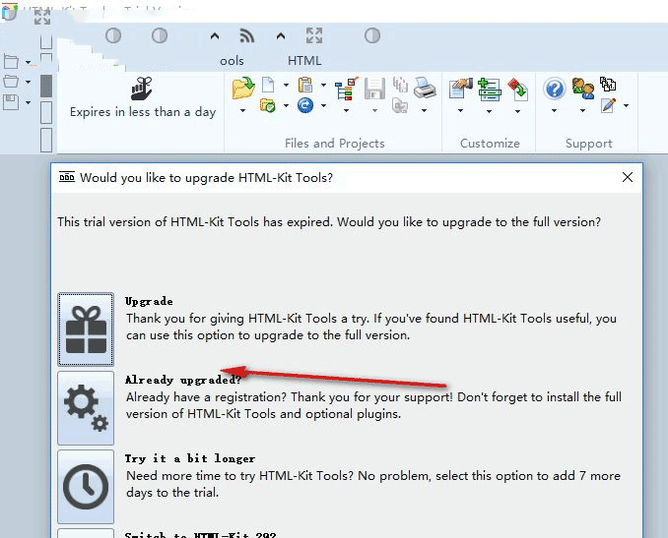668x538 pixels.
Task: Click the red tag with green arrow icon
Action: [517, 89]
